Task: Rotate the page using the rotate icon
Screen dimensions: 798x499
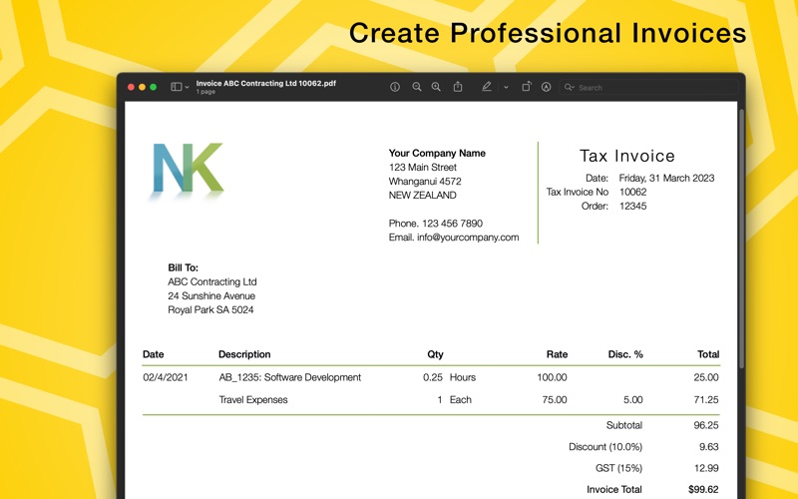Action: click(x=527, y=87)
